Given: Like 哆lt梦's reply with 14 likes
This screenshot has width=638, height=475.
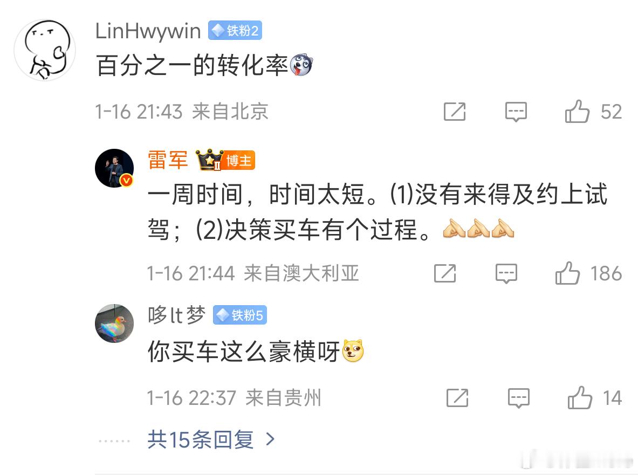Looking at the screenshot, I should (x=580, y=397).
